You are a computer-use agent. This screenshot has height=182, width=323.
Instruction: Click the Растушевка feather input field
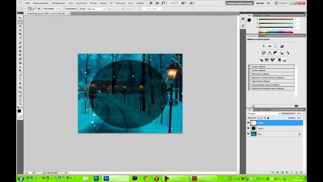tap(59, 9)
